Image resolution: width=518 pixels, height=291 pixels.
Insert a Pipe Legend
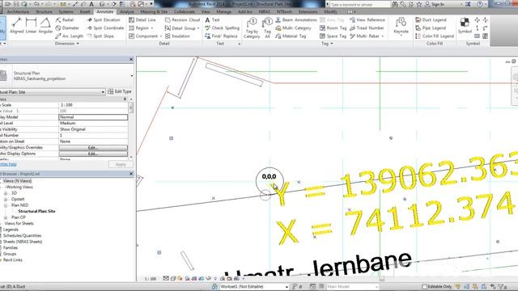[x=431, y=28]
